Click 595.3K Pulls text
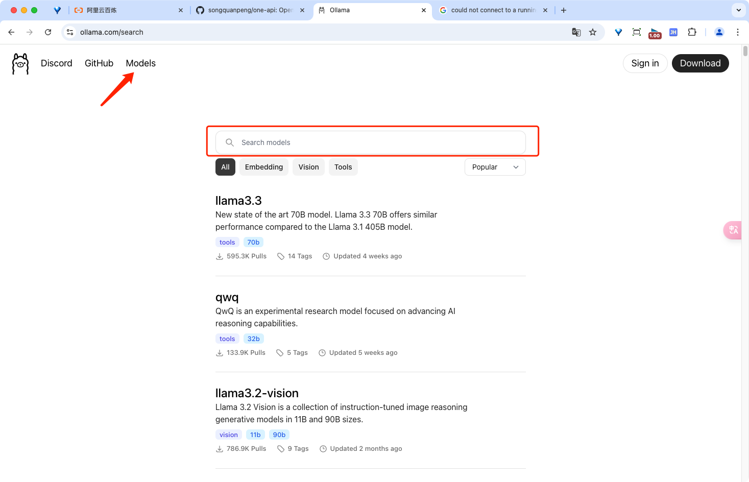The height and width of the screenshot is (482, 749). pyautogui.click(x=247, y=256)
